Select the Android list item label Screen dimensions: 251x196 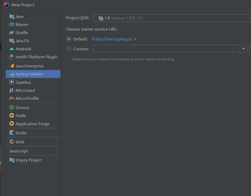click(23, 49)
